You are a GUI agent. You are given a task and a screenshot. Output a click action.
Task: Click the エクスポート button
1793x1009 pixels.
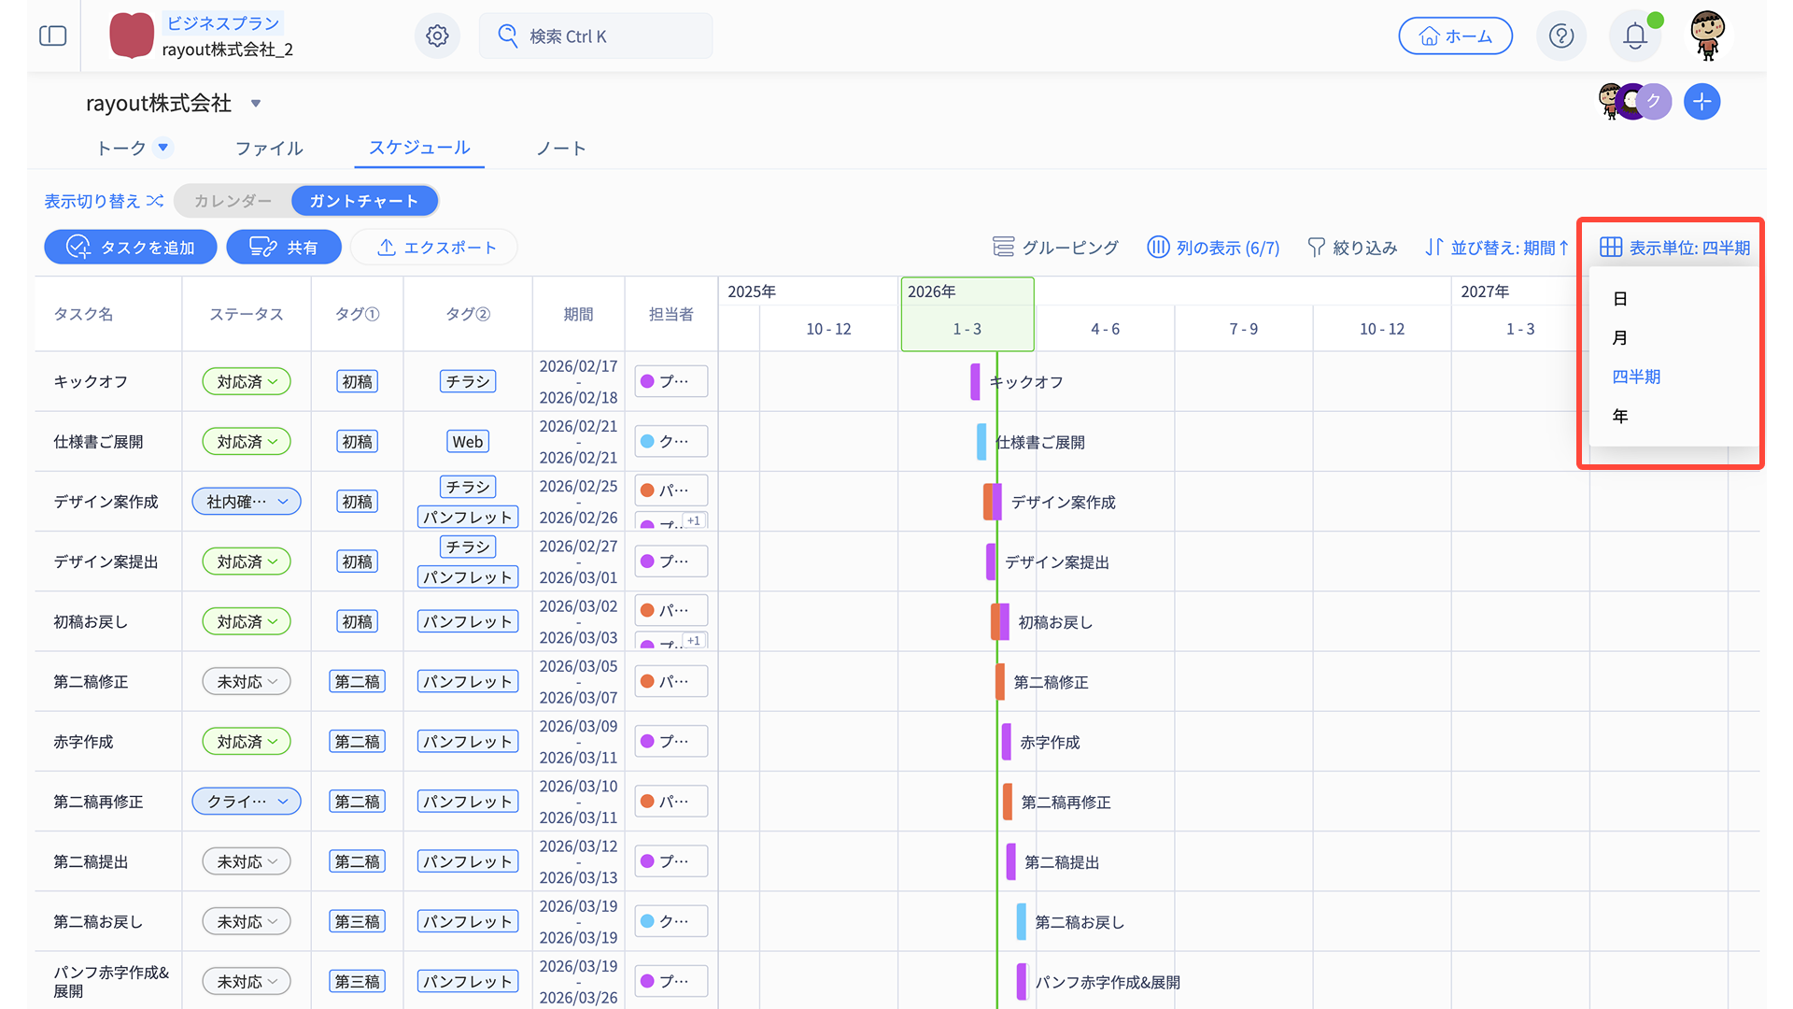[x=435, y=248]
